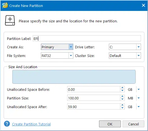Click the blue help question mark icon
Image resolution: width=148 pixels, height=131 pixels.
click(7, 124)
